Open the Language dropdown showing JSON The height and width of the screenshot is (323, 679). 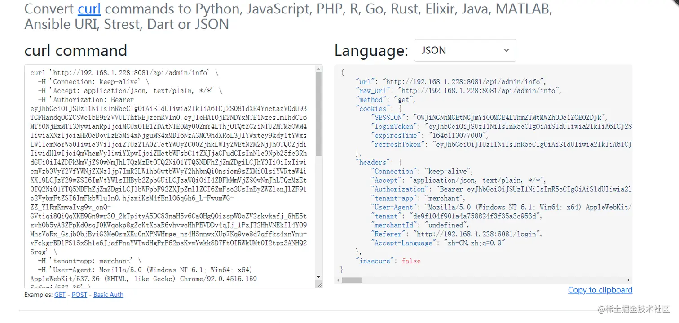[465, 50]
